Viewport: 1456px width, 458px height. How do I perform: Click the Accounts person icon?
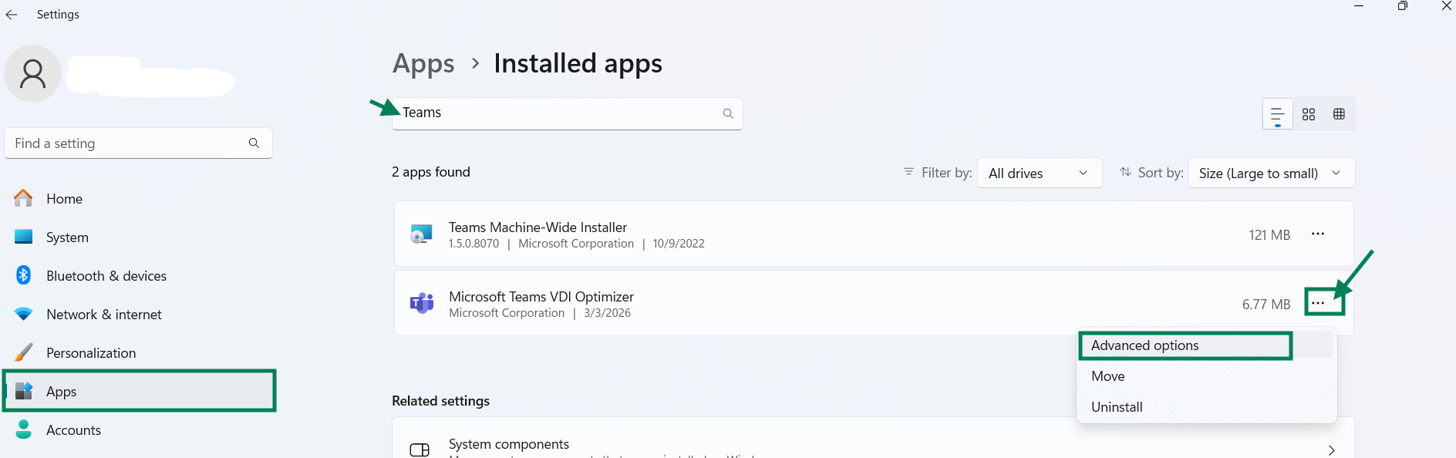24,429
